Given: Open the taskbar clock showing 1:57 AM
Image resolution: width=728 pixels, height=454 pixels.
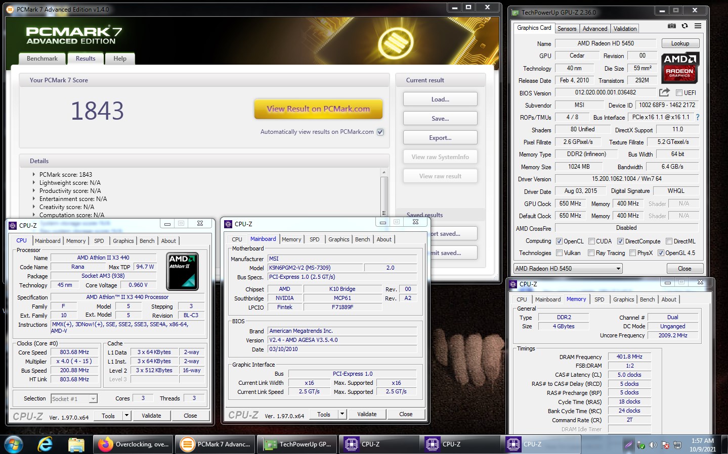Looking at the screenshot, I should [x=702, y=444].
